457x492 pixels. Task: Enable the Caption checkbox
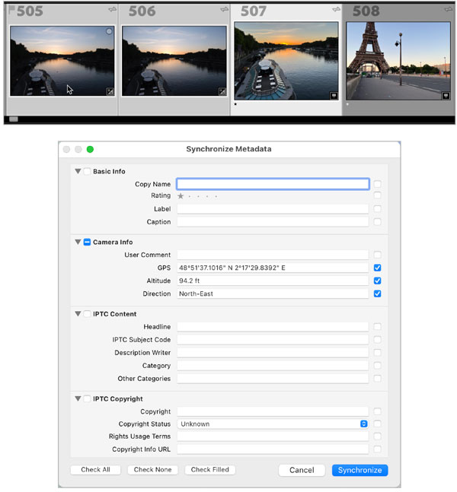[378, 222]
